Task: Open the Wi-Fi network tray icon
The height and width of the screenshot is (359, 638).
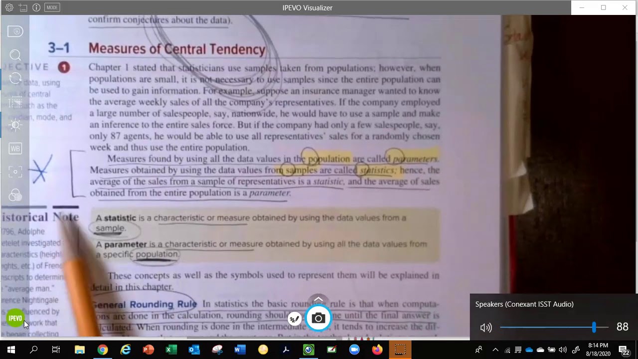Action: [x=507, y=350]
